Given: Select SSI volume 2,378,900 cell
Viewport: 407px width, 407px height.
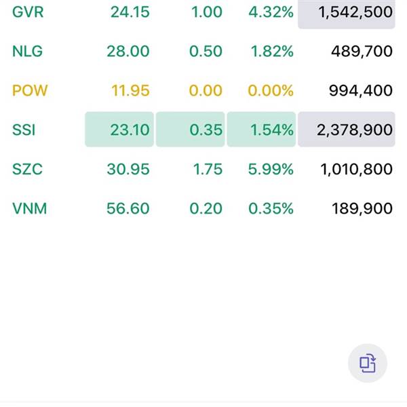Looking at the screenshot, I should [347, 130].
